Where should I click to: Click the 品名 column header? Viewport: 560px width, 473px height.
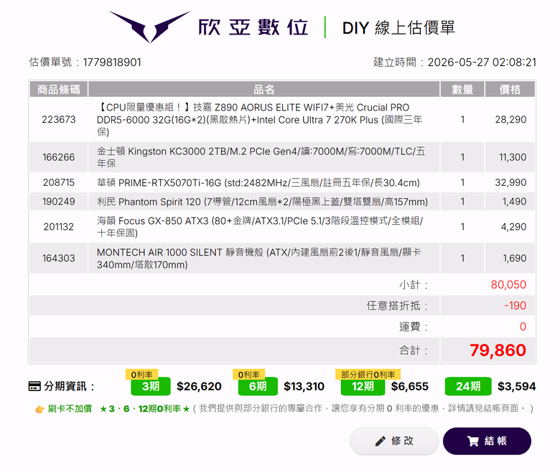click(x=264, y=89)
